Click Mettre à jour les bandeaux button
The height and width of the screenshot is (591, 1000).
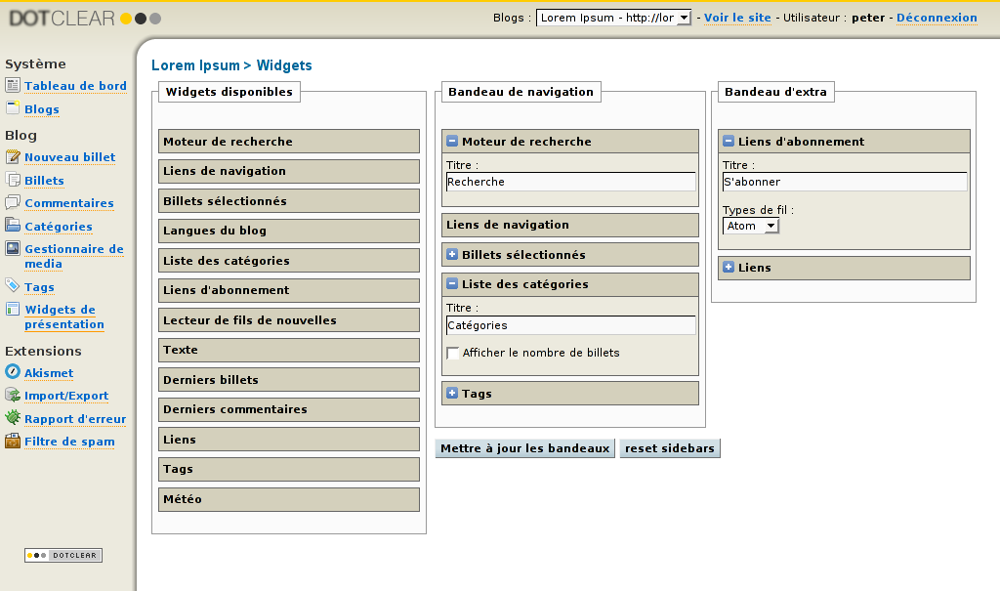525,448
